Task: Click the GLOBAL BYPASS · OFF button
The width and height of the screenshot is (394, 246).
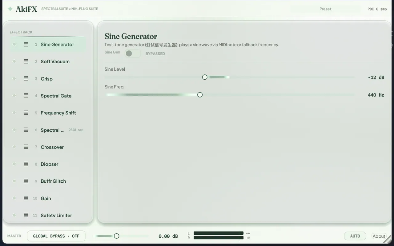Action: tap(56, 236)
